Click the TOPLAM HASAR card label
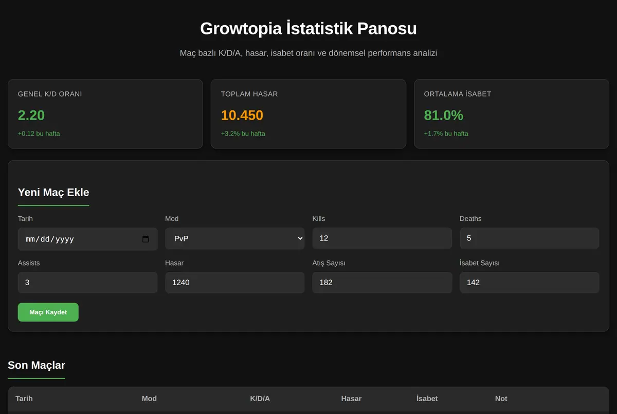 249,94
